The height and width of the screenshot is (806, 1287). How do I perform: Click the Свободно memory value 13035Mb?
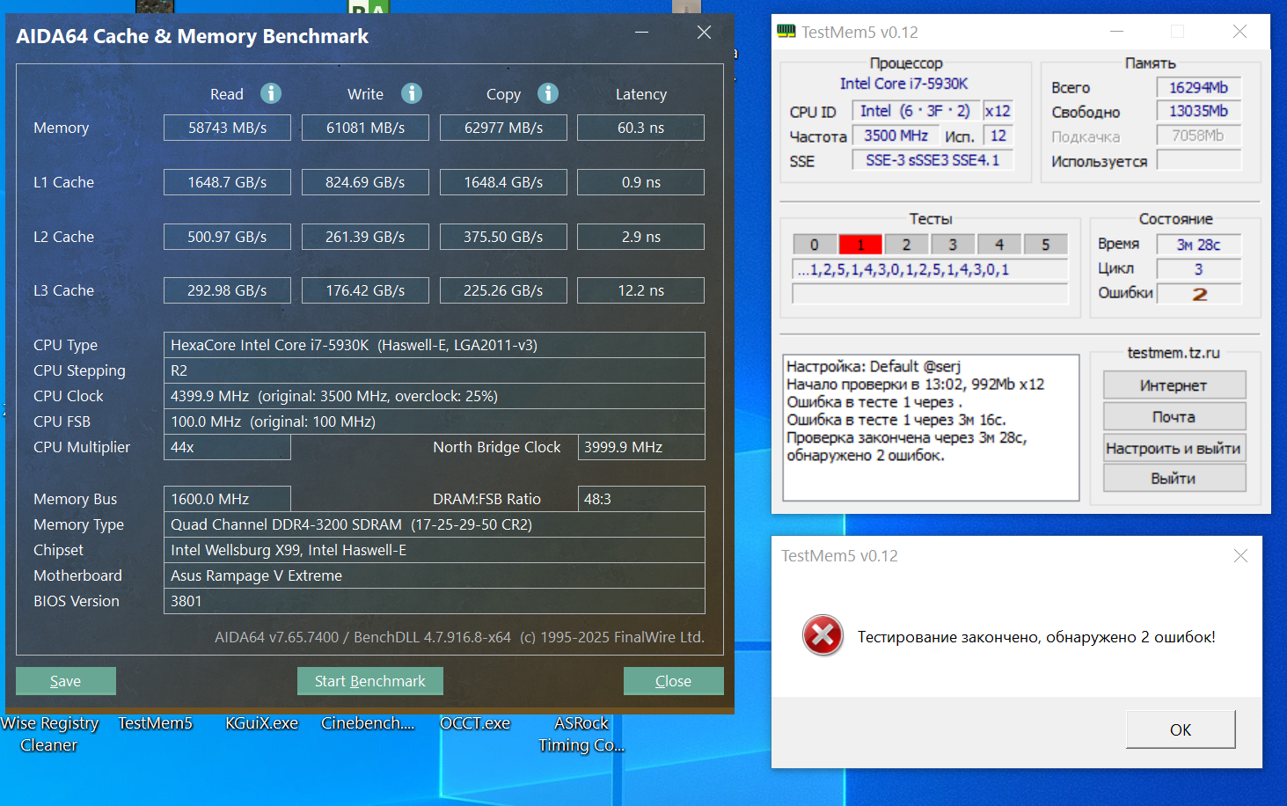tap(1199, 111)
